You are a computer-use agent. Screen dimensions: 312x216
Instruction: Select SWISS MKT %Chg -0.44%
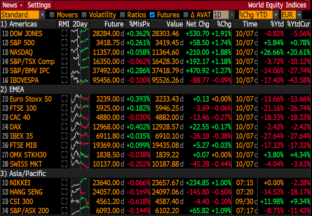[x=221, y=164]
